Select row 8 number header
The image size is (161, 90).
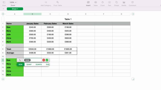click(3, 49)
